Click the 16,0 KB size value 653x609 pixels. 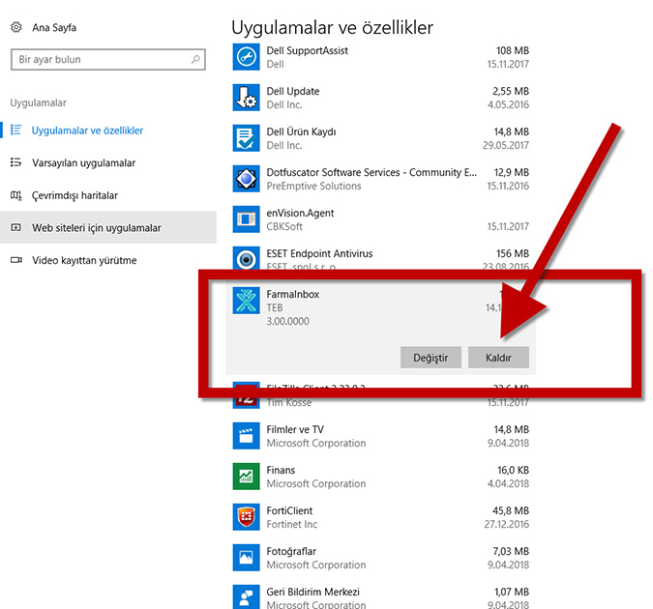pyautogui.click(x=513, y=470)
